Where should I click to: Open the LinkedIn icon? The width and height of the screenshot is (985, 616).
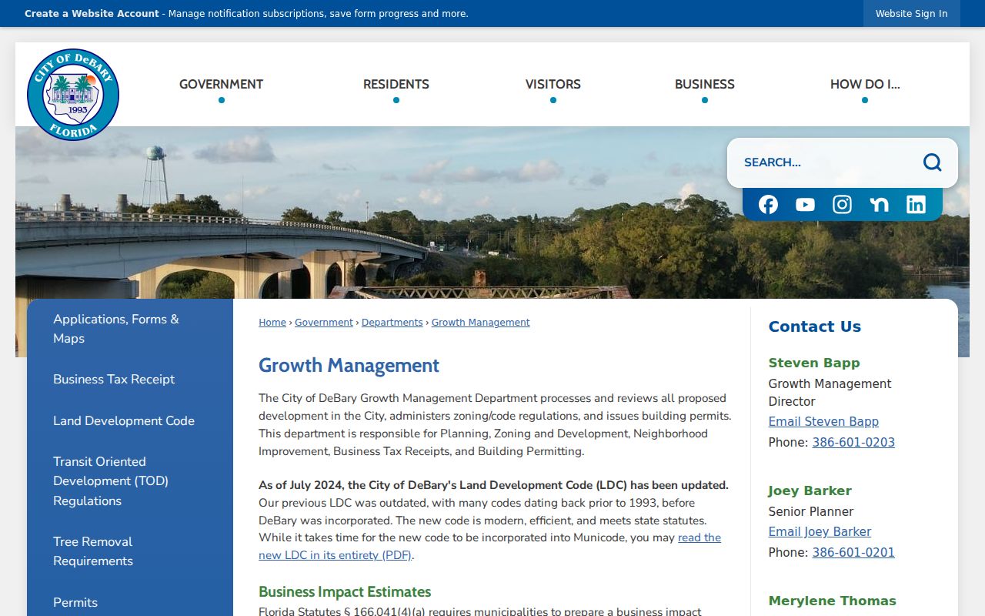916,204
